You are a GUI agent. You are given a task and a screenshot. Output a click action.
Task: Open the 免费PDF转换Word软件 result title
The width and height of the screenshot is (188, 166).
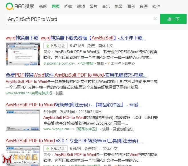[76, 75]
